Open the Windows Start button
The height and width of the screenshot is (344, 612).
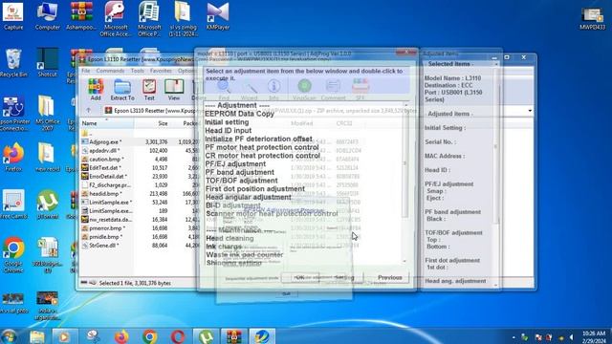pos(9,336)
